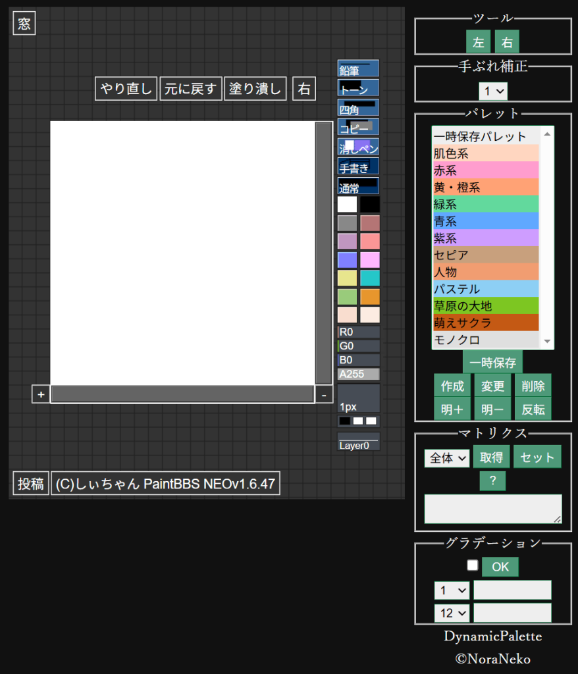Click the マトリクス text area
Viewport: 578px width, 674px height.
[x=492, y=509]
